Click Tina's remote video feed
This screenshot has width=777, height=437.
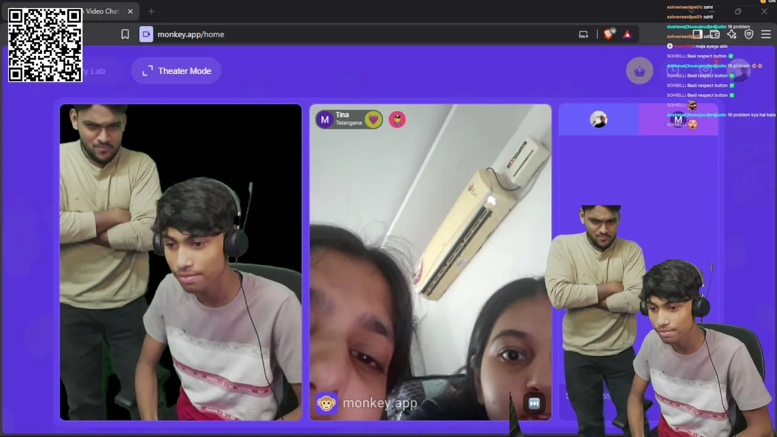pyautogui.click(x=430, y=262)
